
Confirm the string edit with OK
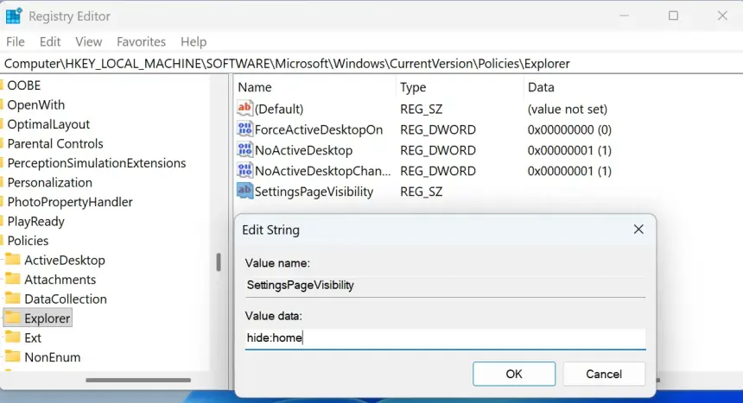(x=514, y=374)
